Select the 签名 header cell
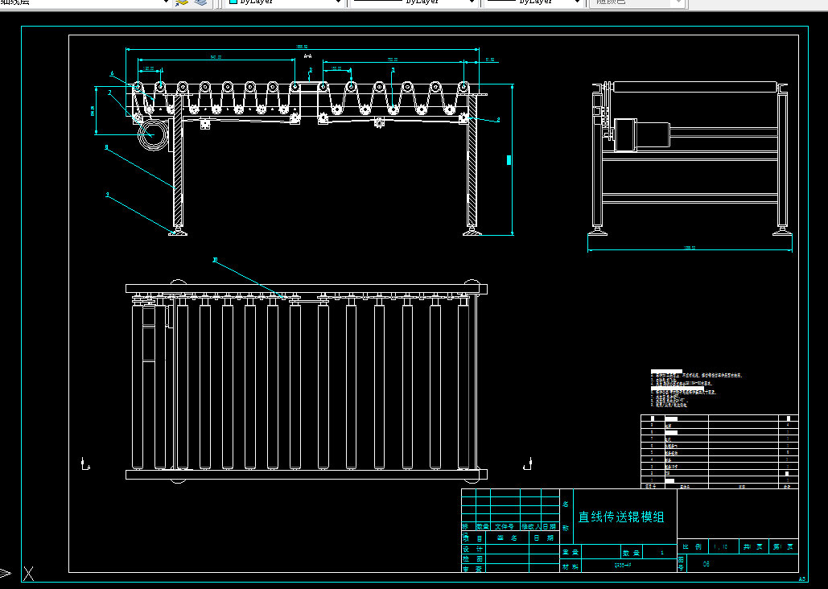Viewport: 828px width, 589px height. click(x=508, y=538)
